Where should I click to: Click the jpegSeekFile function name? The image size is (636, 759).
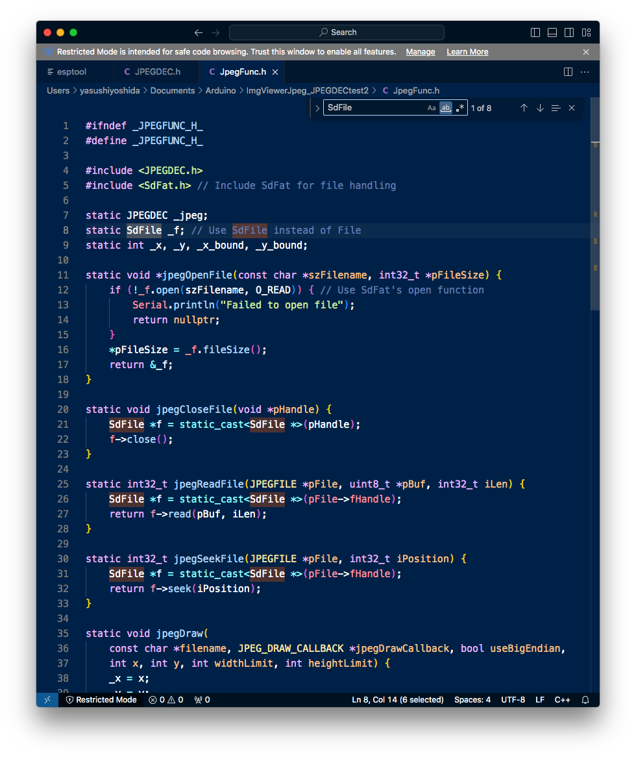pyautogui.click(x=209, y=558)
